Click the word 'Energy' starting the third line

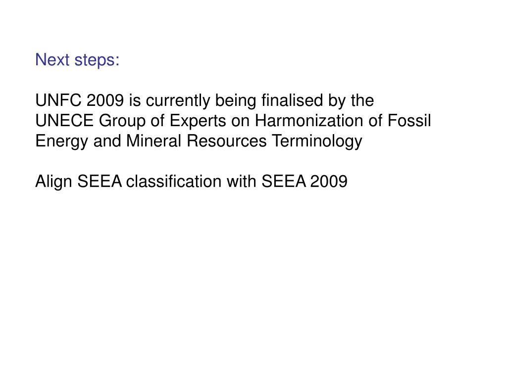61,142
